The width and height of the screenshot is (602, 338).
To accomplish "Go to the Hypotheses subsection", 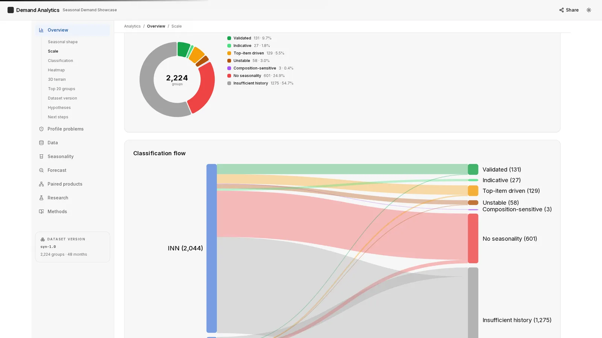I will coord(59,107).
